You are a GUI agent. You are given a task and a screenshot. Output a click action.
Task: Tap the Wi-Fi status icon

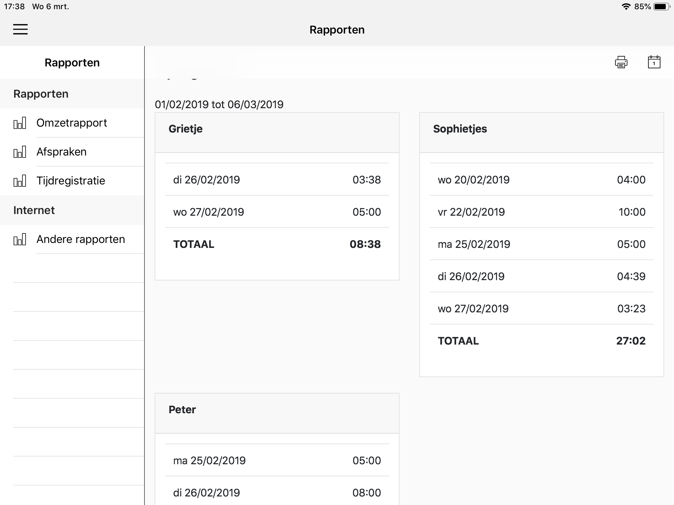[626, 7]
